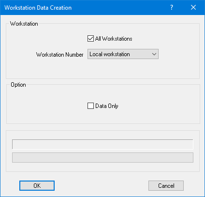Click the Option group box header
Screen dimensions: 205x197
point(18,85)
